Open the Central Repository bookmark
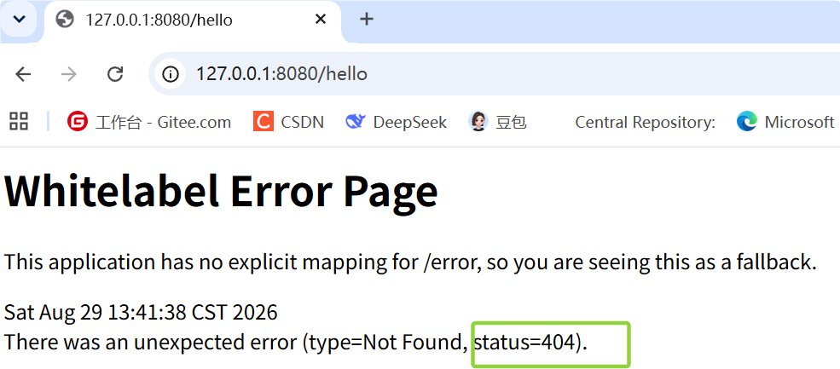Viewport: 840px width, 369px height. 645,122
